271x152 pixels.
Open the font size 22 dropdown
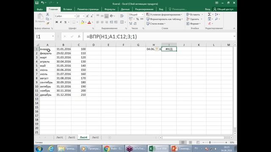[x=84, y=16]
